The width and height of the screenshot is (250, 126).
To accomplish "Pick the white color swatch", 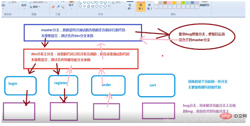I will point(156,2).
